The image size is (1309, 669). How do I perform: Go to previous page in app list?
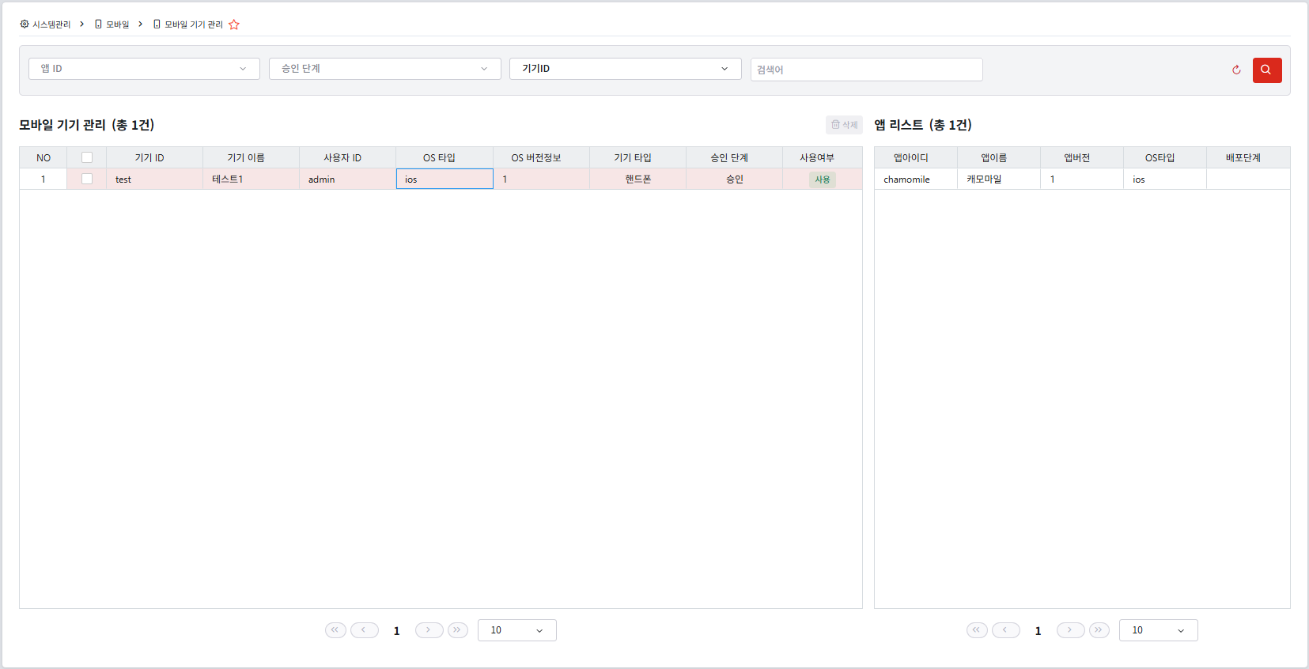[x=1005, y=630]
